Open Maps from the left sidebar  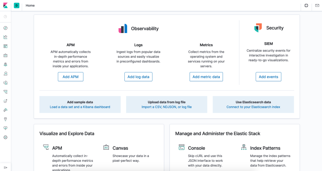pos(6,64)
